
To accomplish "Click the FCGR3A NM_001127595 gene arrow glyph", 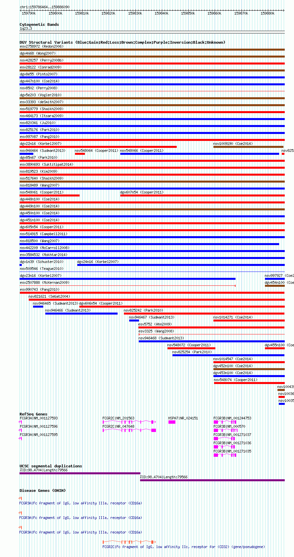I will point(20,439).
